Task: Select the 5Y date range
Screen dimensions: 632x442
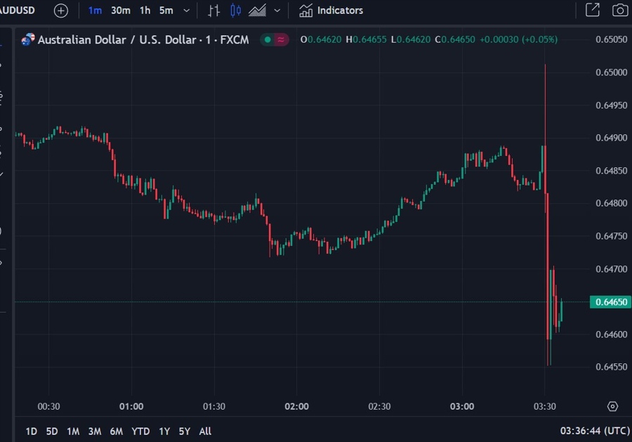Action: click(184, 431)
